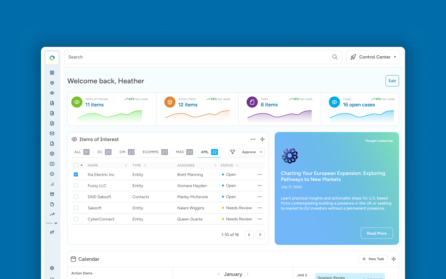Open row actions for Kia Electric Inc
446x279 pixels.
point(260,174)
